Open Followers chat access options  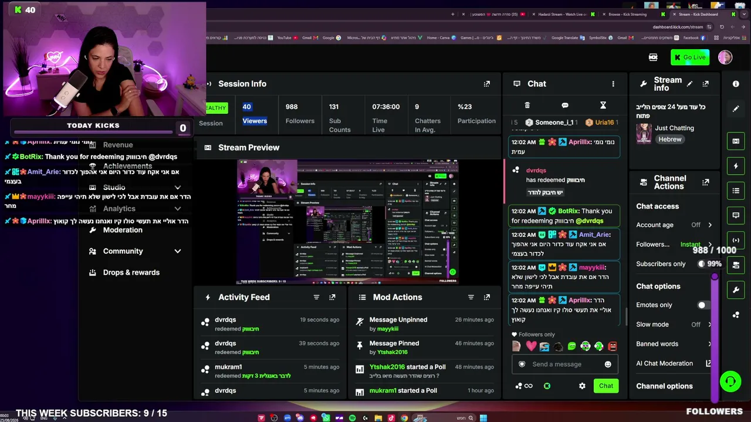point(674,244)
